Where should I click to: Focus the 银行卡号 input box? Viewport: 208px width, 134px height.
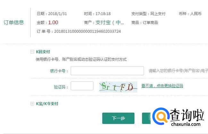tap(107, 71)
